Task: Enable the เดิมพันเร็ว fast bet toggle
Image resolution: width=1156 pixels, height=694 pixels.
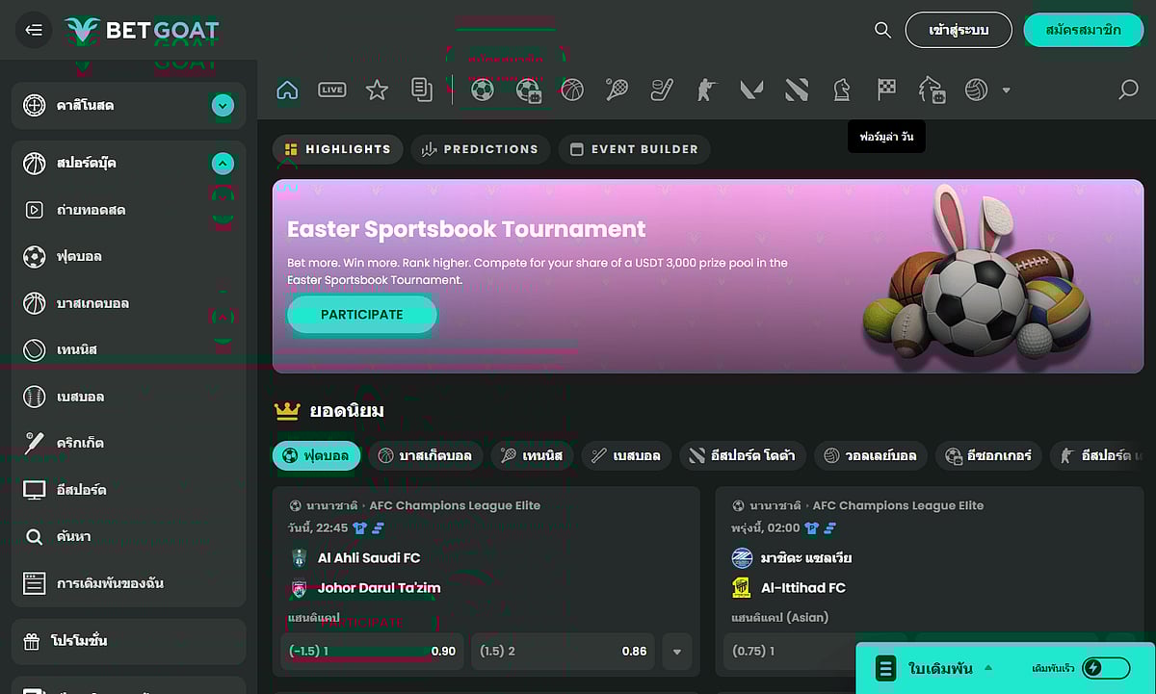Action: (1106, 667)
